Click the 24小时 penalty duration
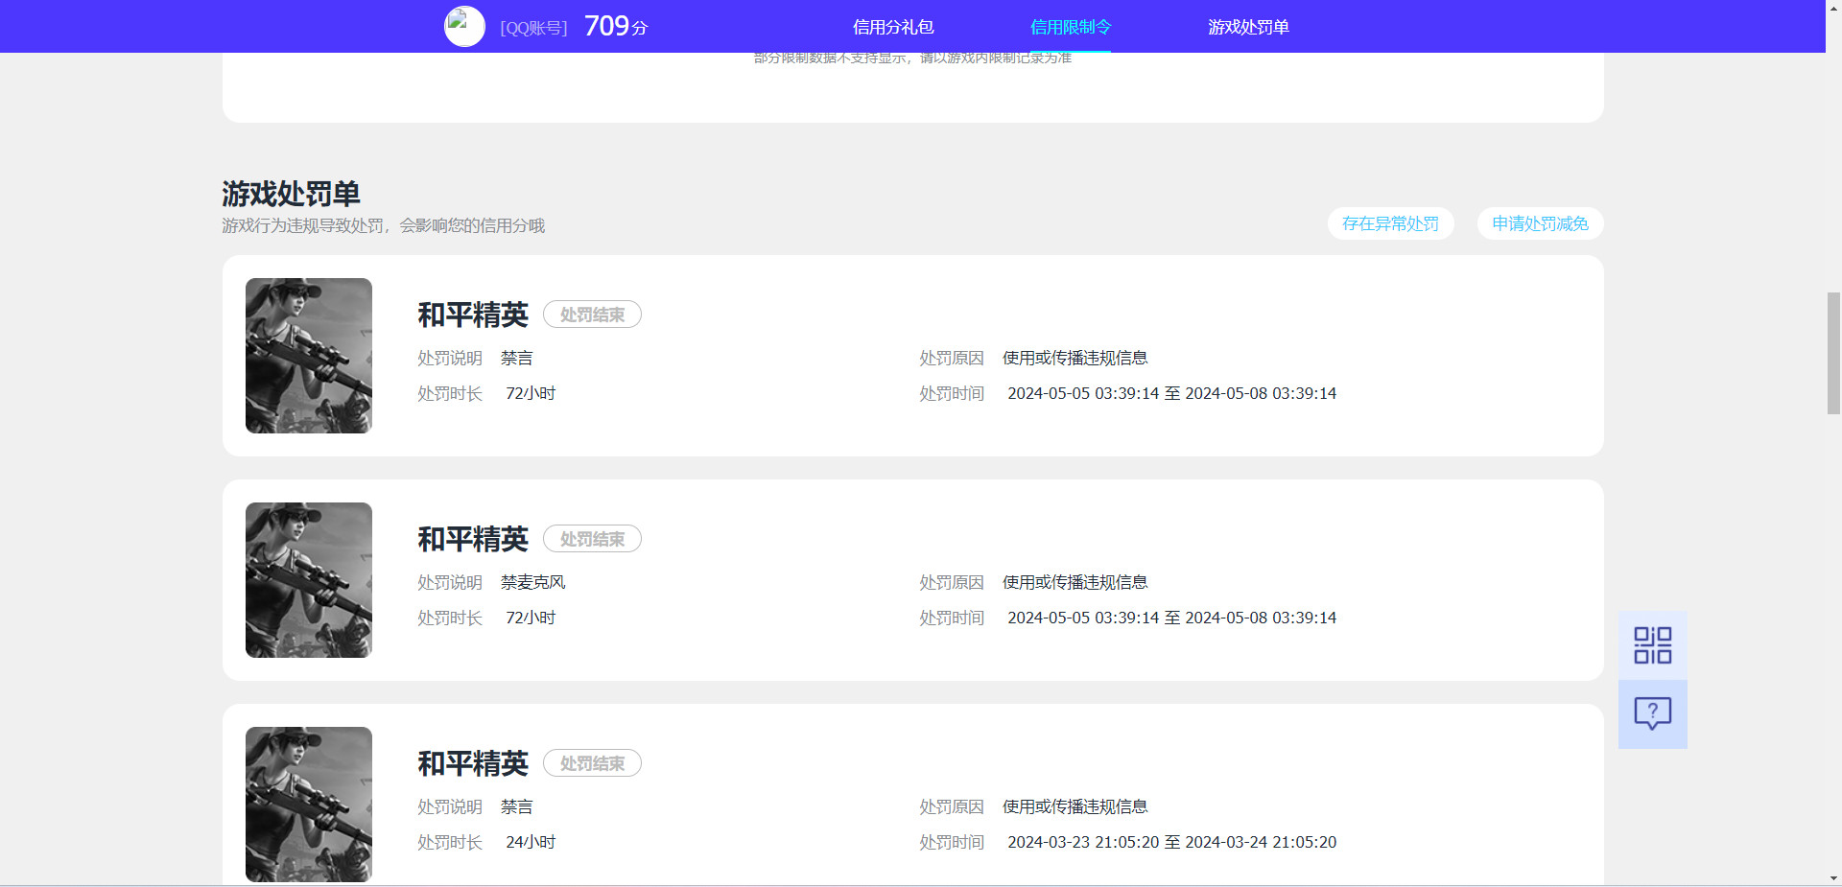 [x=531, y=842]
